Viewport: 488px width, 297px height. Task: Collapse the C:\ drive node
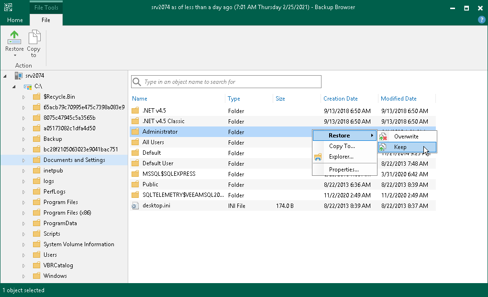pos(14,86)
